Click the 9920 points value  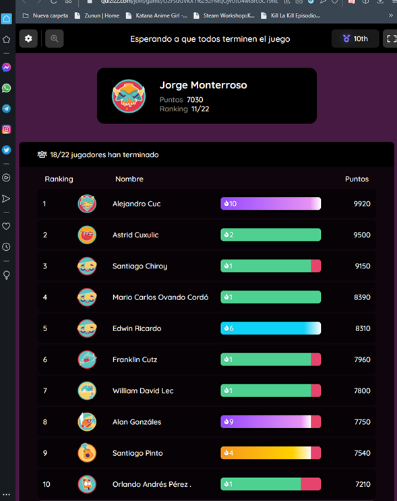point(362,204)
